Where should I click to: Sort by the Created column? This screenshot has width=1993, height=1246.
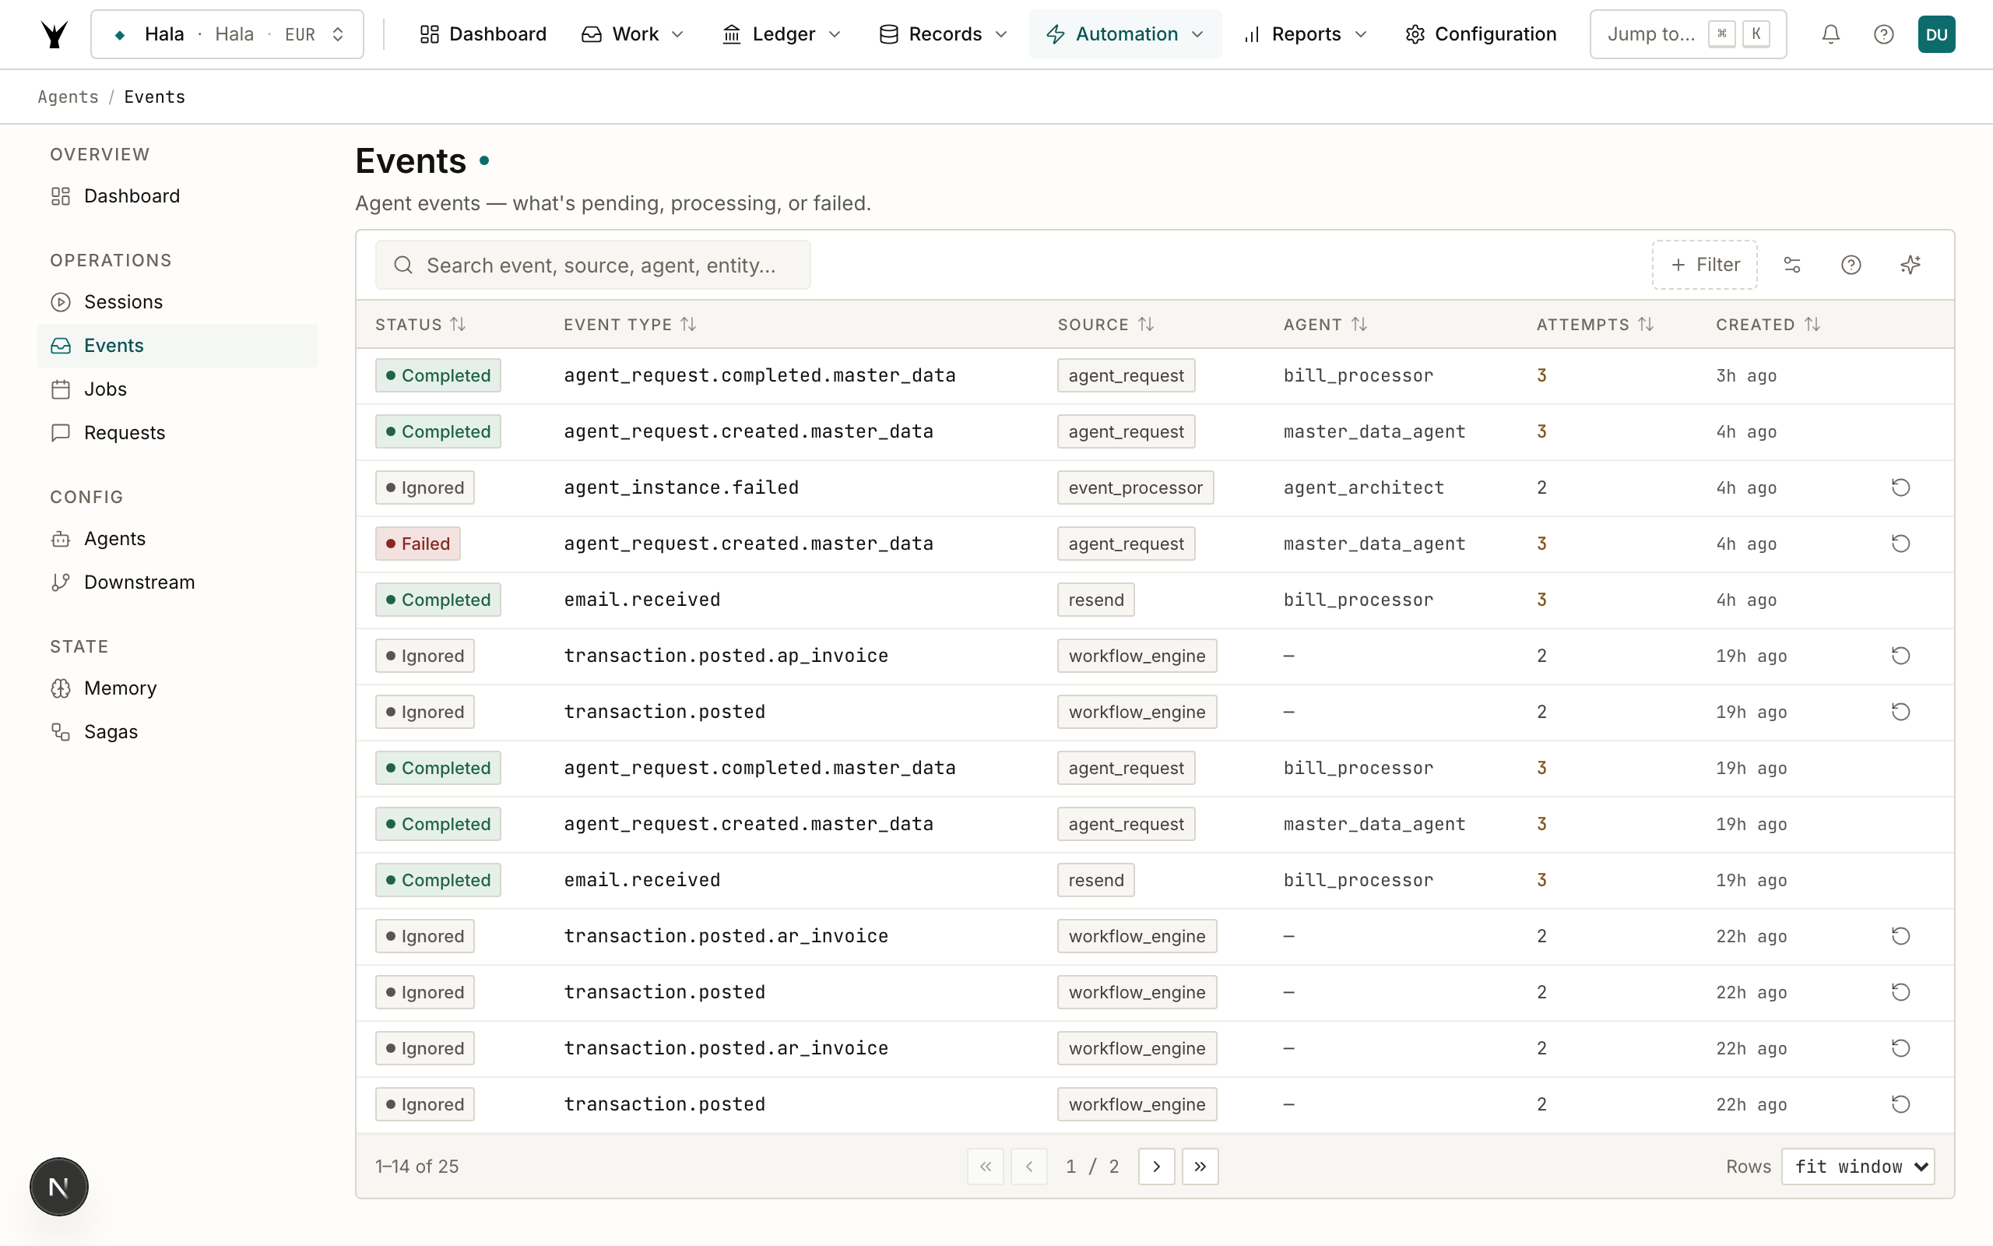[1768, 325]
